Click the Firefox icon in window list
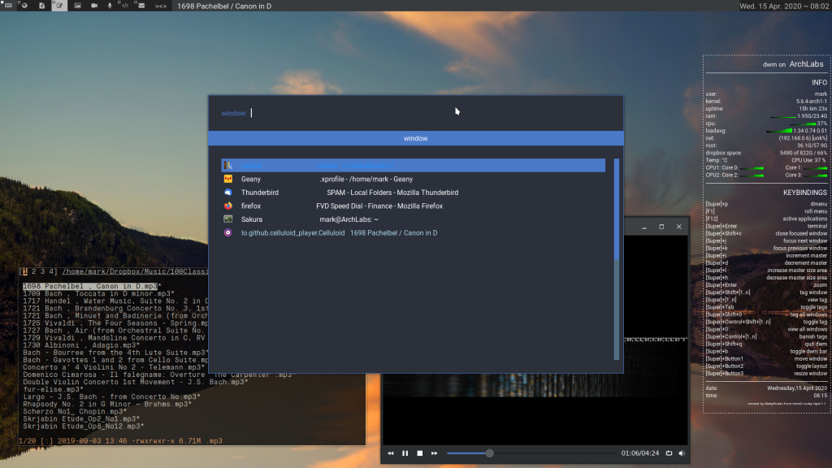 pos(227,206)
